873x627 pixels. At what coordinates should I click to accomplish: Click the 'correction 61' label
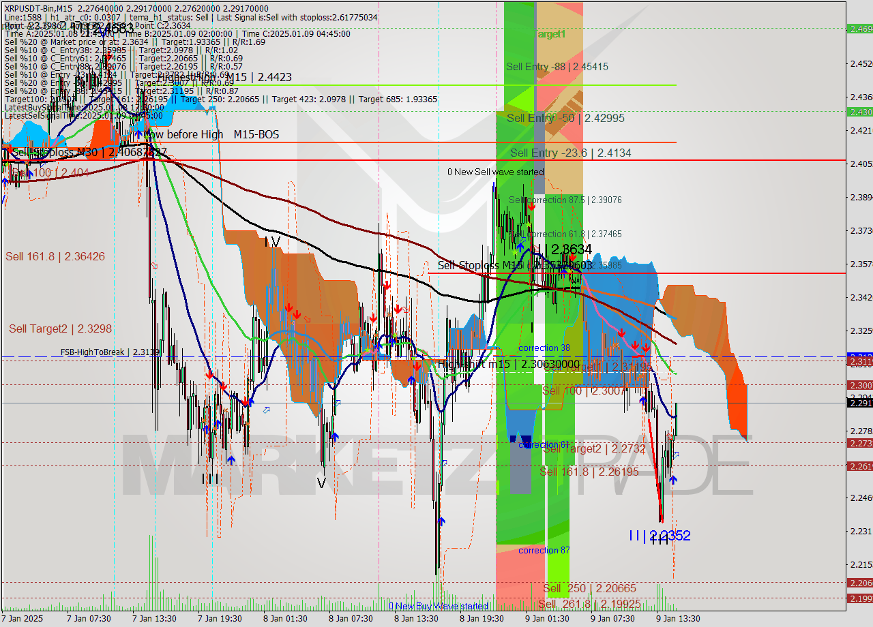coord(544,444)
